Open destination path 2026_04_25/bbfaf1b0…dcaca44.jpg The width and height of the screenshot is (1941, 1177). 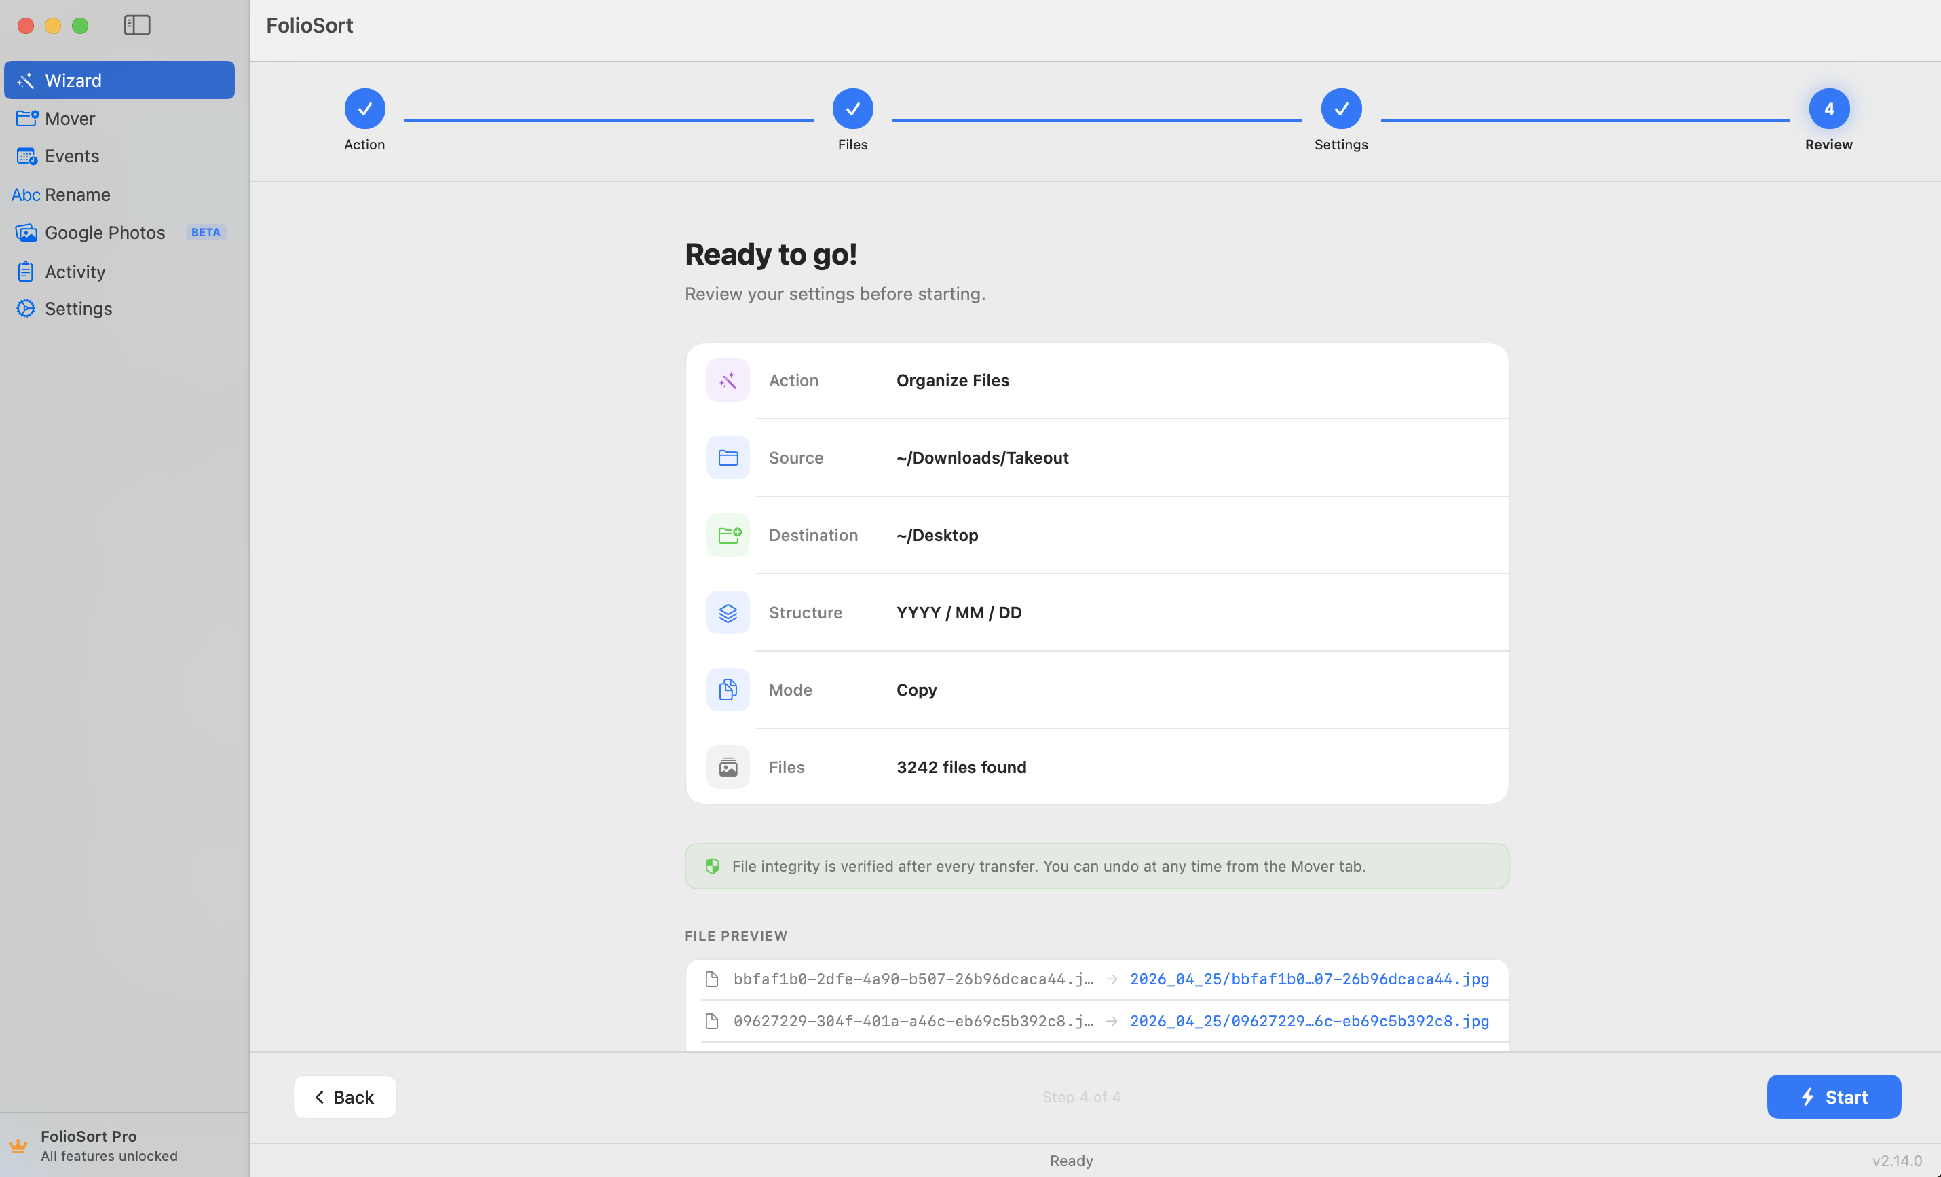(1309, 979)
